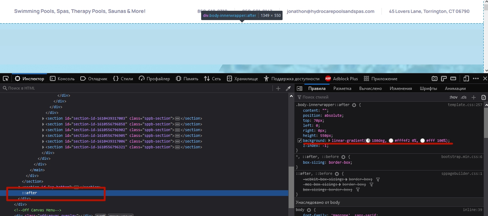Open bootstrap.min.css:6 source link
Image resolution: width=488 pixels, height=216 pixels.
pos(461,157)
